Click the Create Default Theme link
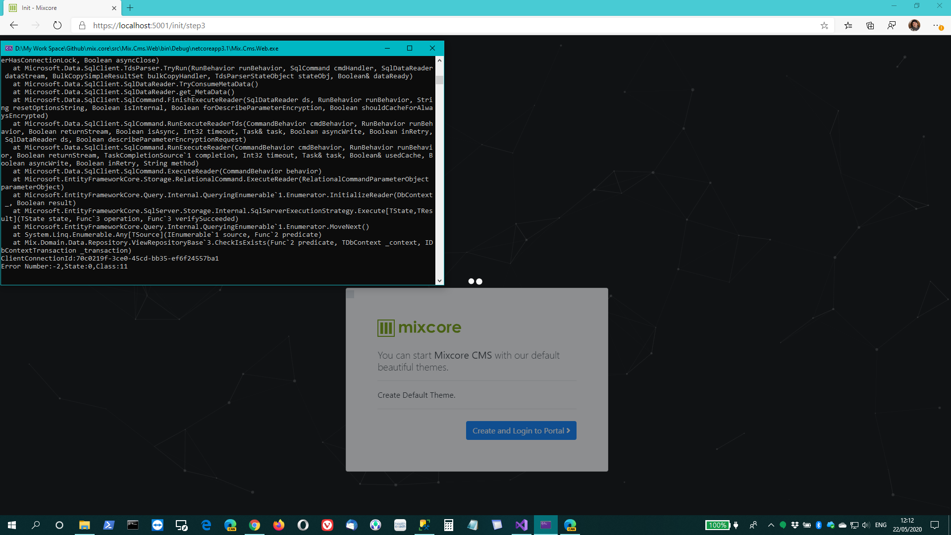This screenshot has width=951, height=535. [x=416, y=395]
